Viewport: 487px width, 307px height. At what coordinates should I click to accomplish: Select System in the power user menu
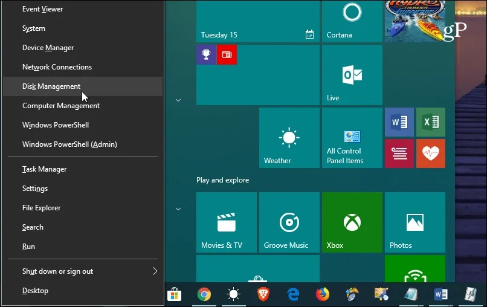(x=83, y=28)
